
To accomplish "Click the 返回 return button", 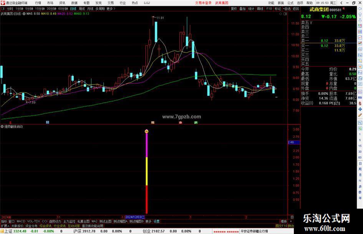I will click(296, 8).
